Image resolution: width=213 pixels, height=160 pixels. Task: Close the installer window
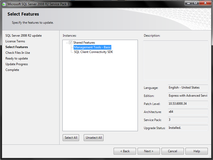pyautogui.click(x=205, y=3)
